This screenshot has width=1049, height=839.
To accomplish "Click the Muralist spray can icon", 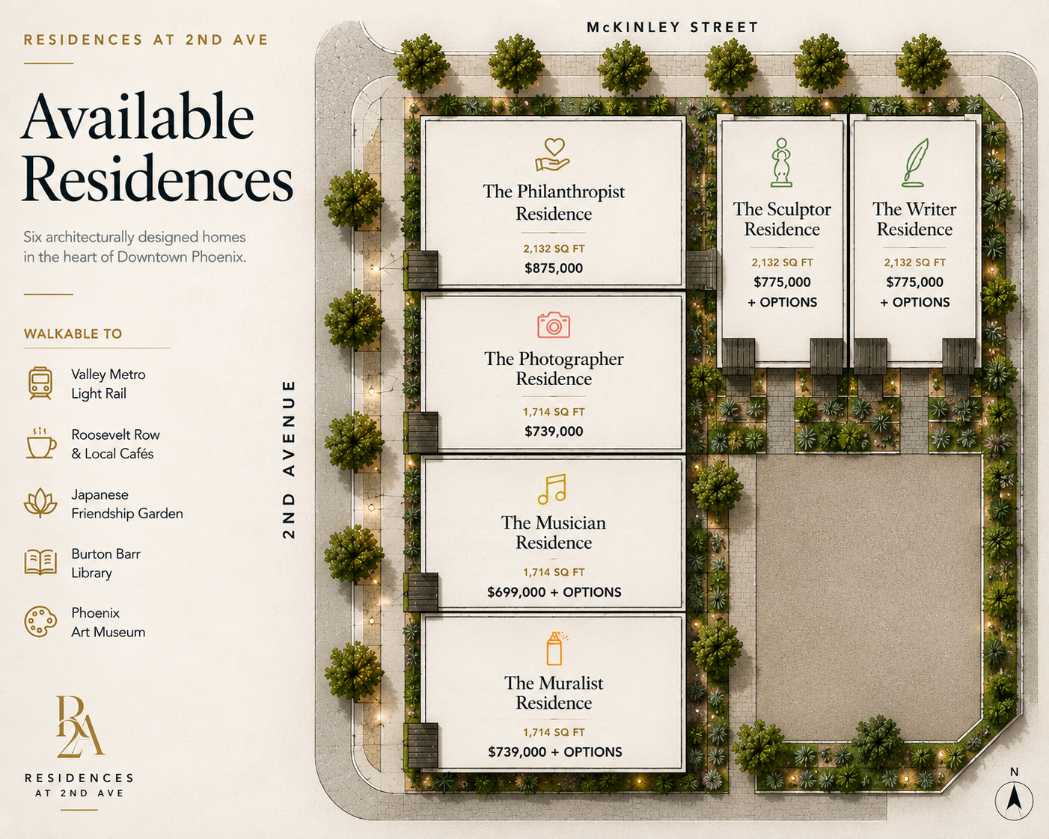I will [554, 648].
